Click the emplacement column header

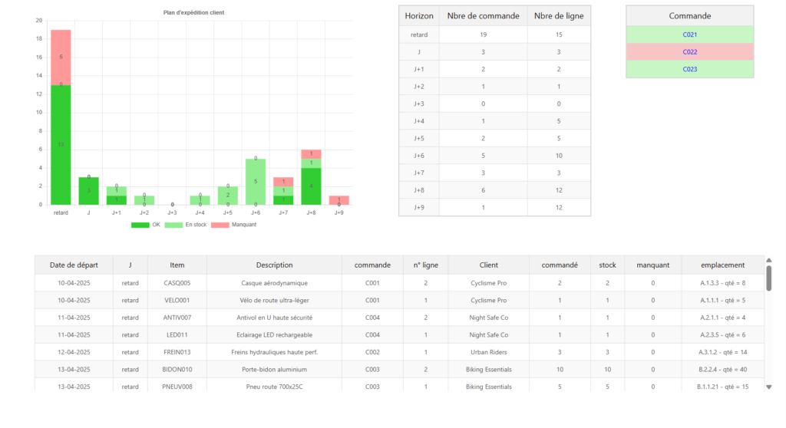pos(722,265)
